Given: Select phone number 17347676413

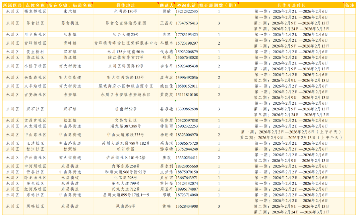Looking at the screenshot, I should coord(187,23).
